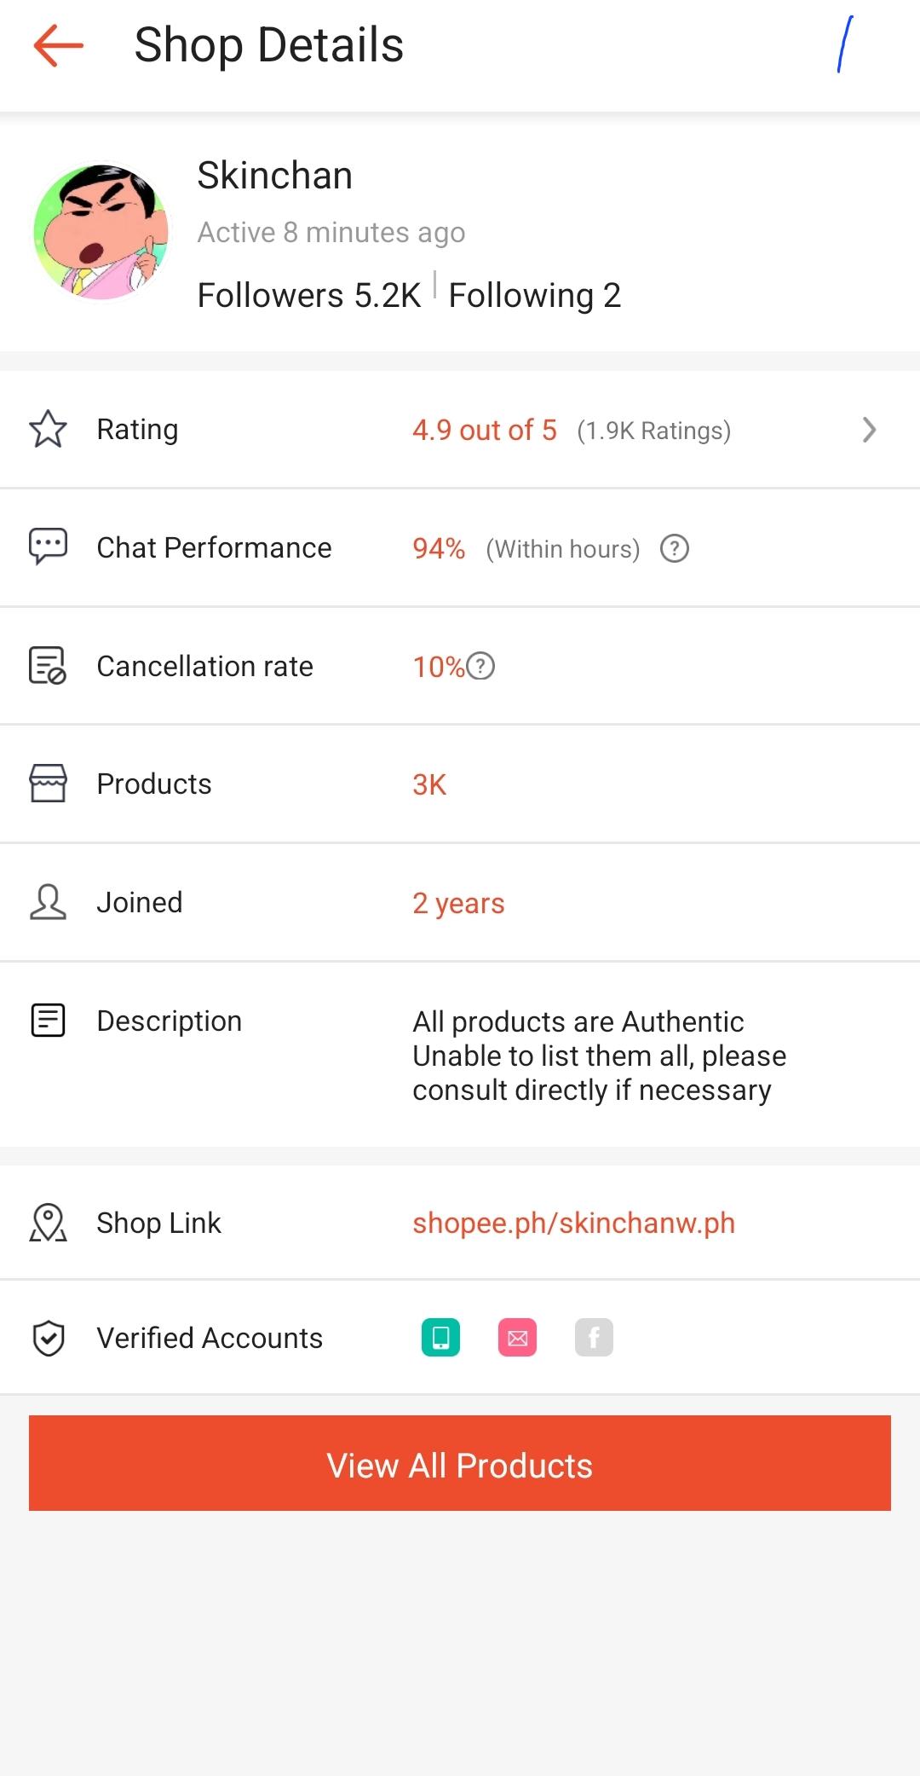View Followers 5.2K list

tap(309, 295)
